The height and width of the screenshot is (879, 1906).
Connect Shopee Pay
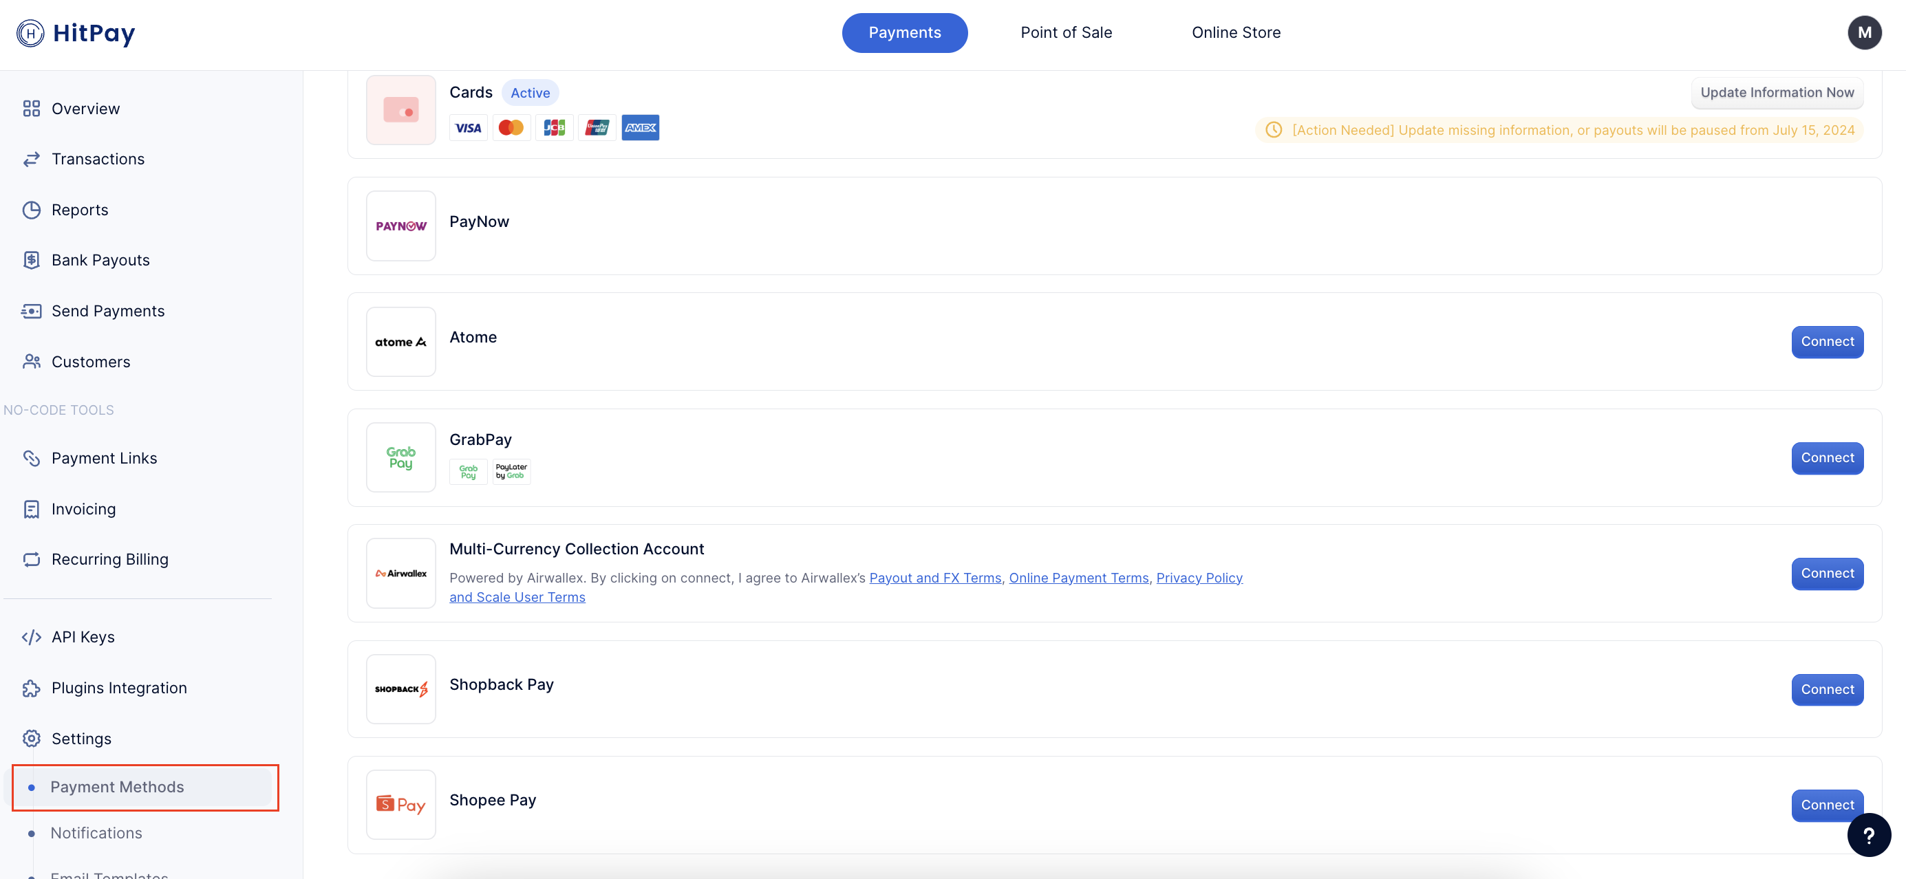click(x=1827, y=805)
